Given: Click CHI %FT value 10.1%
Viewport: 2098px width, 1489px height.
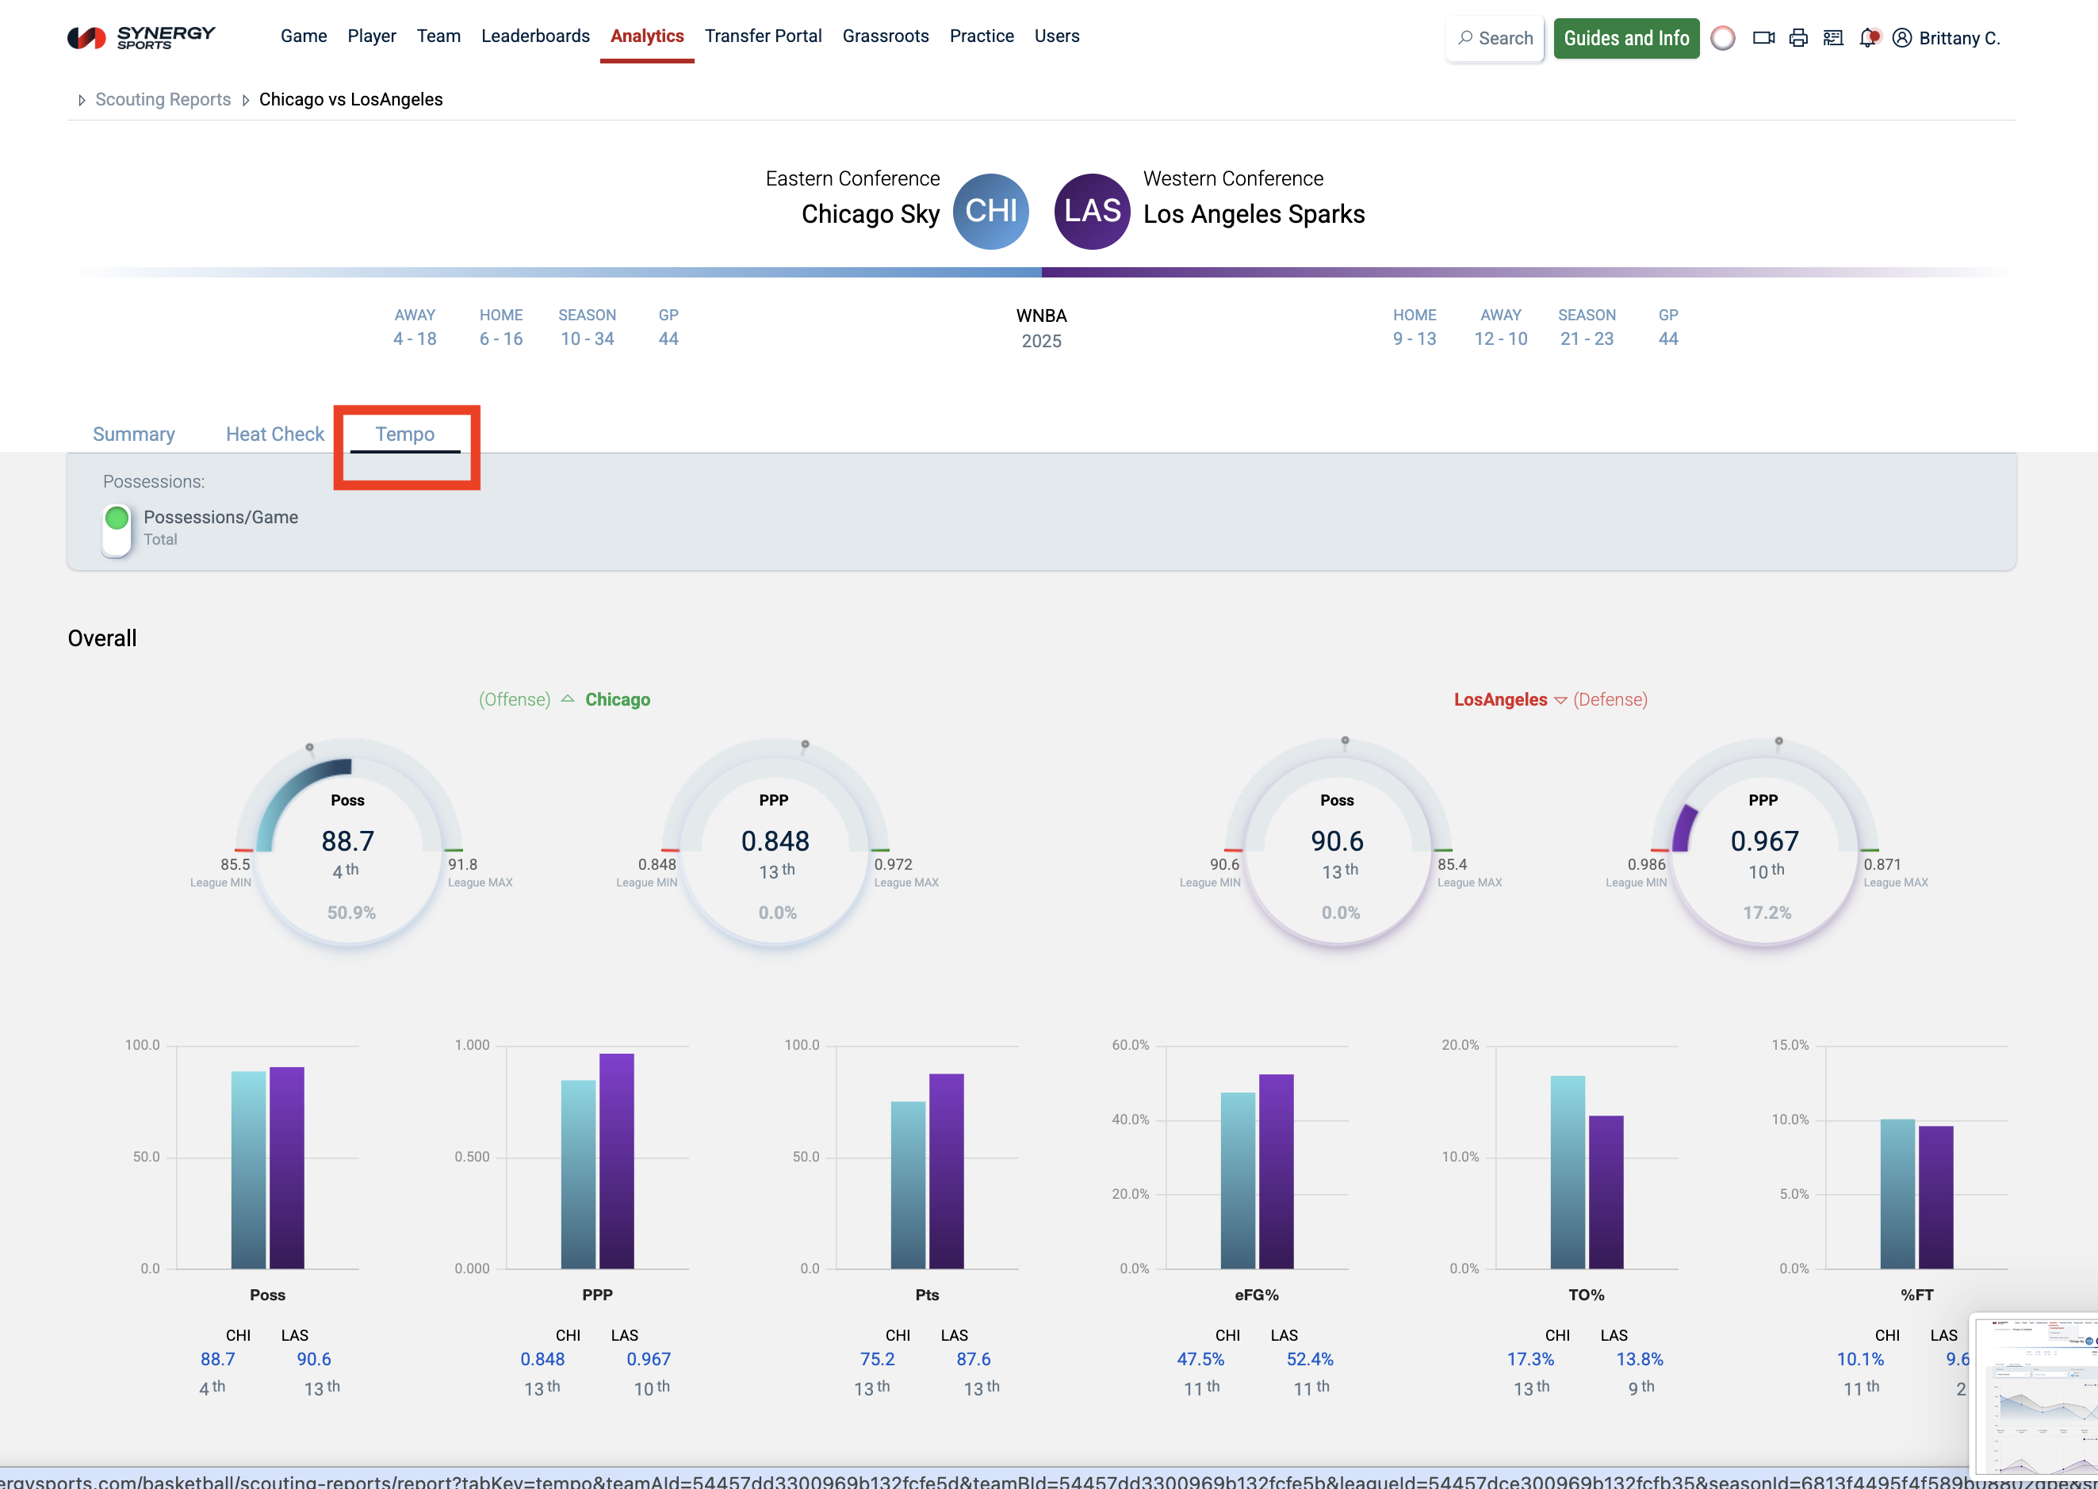Looking at the screenshot, I should 1860,1360.
